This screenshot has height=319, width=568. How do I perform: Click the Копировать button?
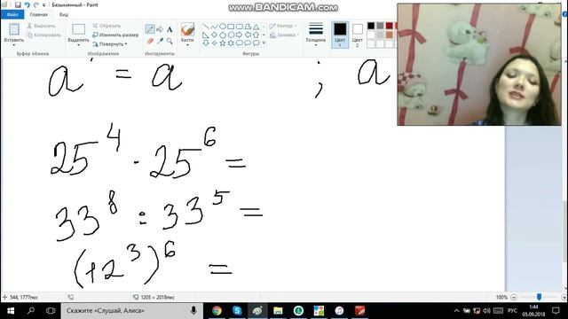[x=43, y=35]
